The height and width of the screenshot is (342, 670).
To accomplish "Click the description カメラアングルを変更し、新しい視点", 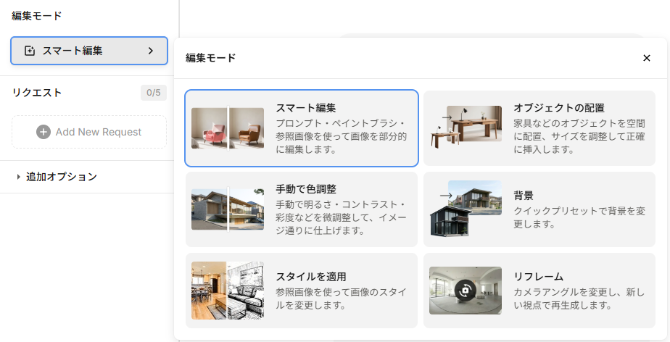I will click(x=579, y=299).
